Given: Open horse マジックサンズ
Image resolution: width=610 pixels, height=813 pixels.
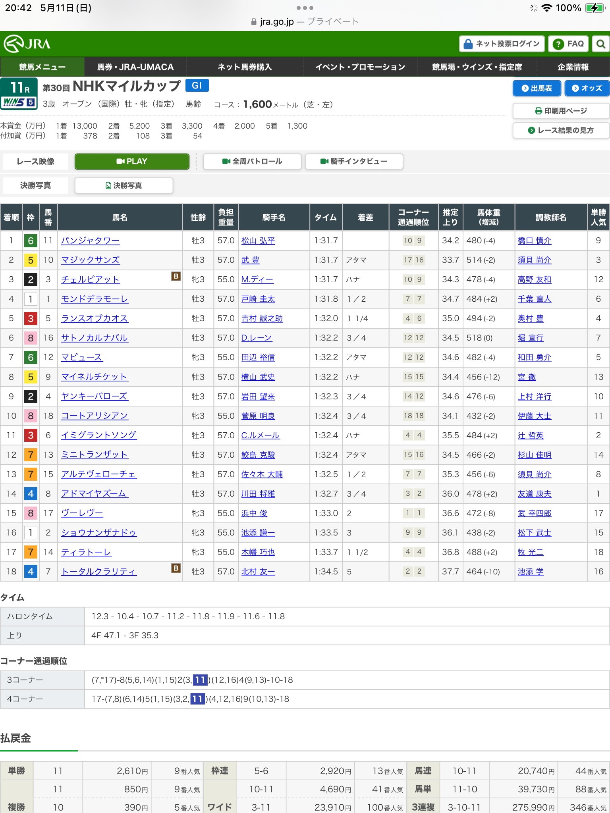Looking at the screenshot, I should click(91, 260).
